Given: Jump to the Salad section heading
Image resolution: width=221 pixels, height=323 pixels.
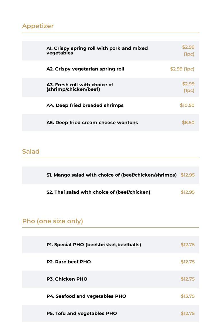Looking at the screenshot, I should [31, 152].
